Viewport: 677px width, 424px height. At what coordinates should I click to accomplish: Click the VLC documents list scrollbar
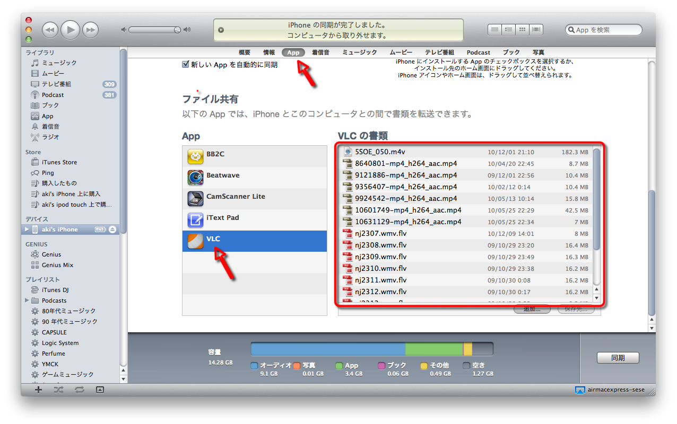point(596,199)
